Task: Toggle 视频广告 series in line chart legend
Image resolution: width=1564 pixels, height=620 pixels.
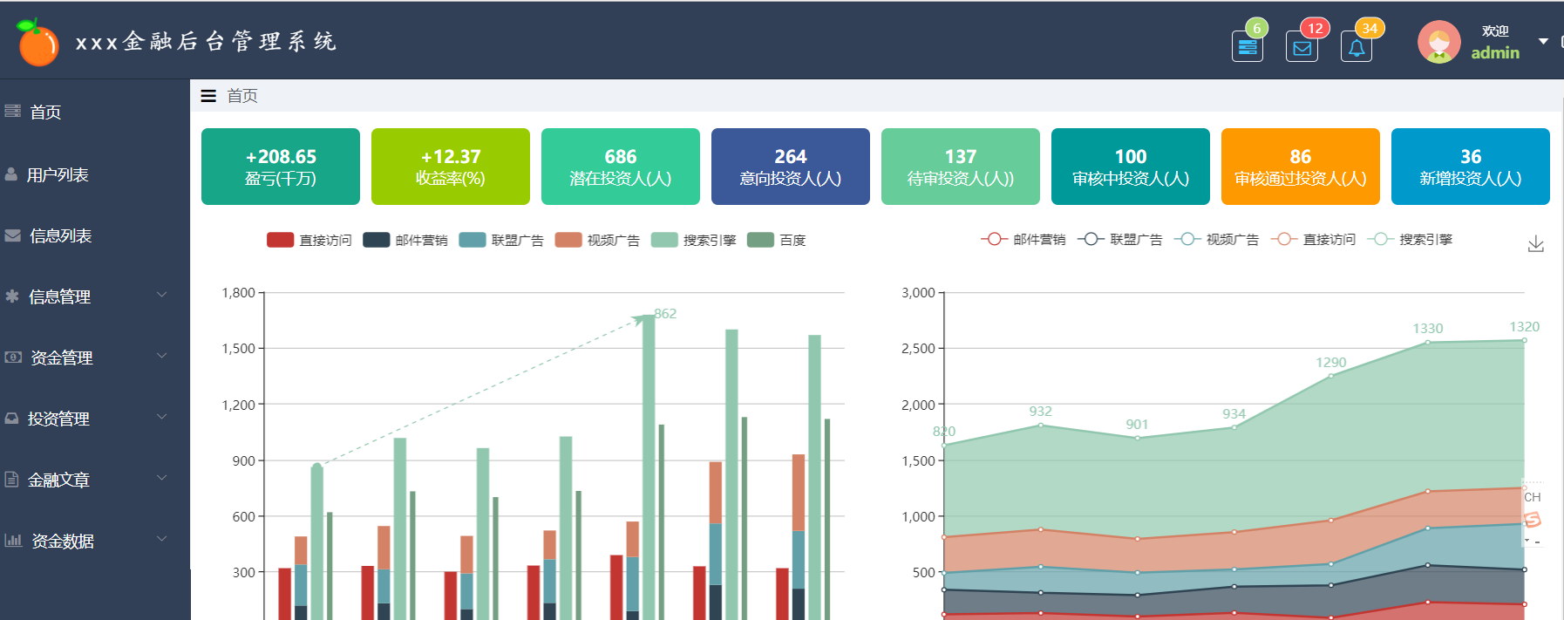Action: (x=1217, y=239)
